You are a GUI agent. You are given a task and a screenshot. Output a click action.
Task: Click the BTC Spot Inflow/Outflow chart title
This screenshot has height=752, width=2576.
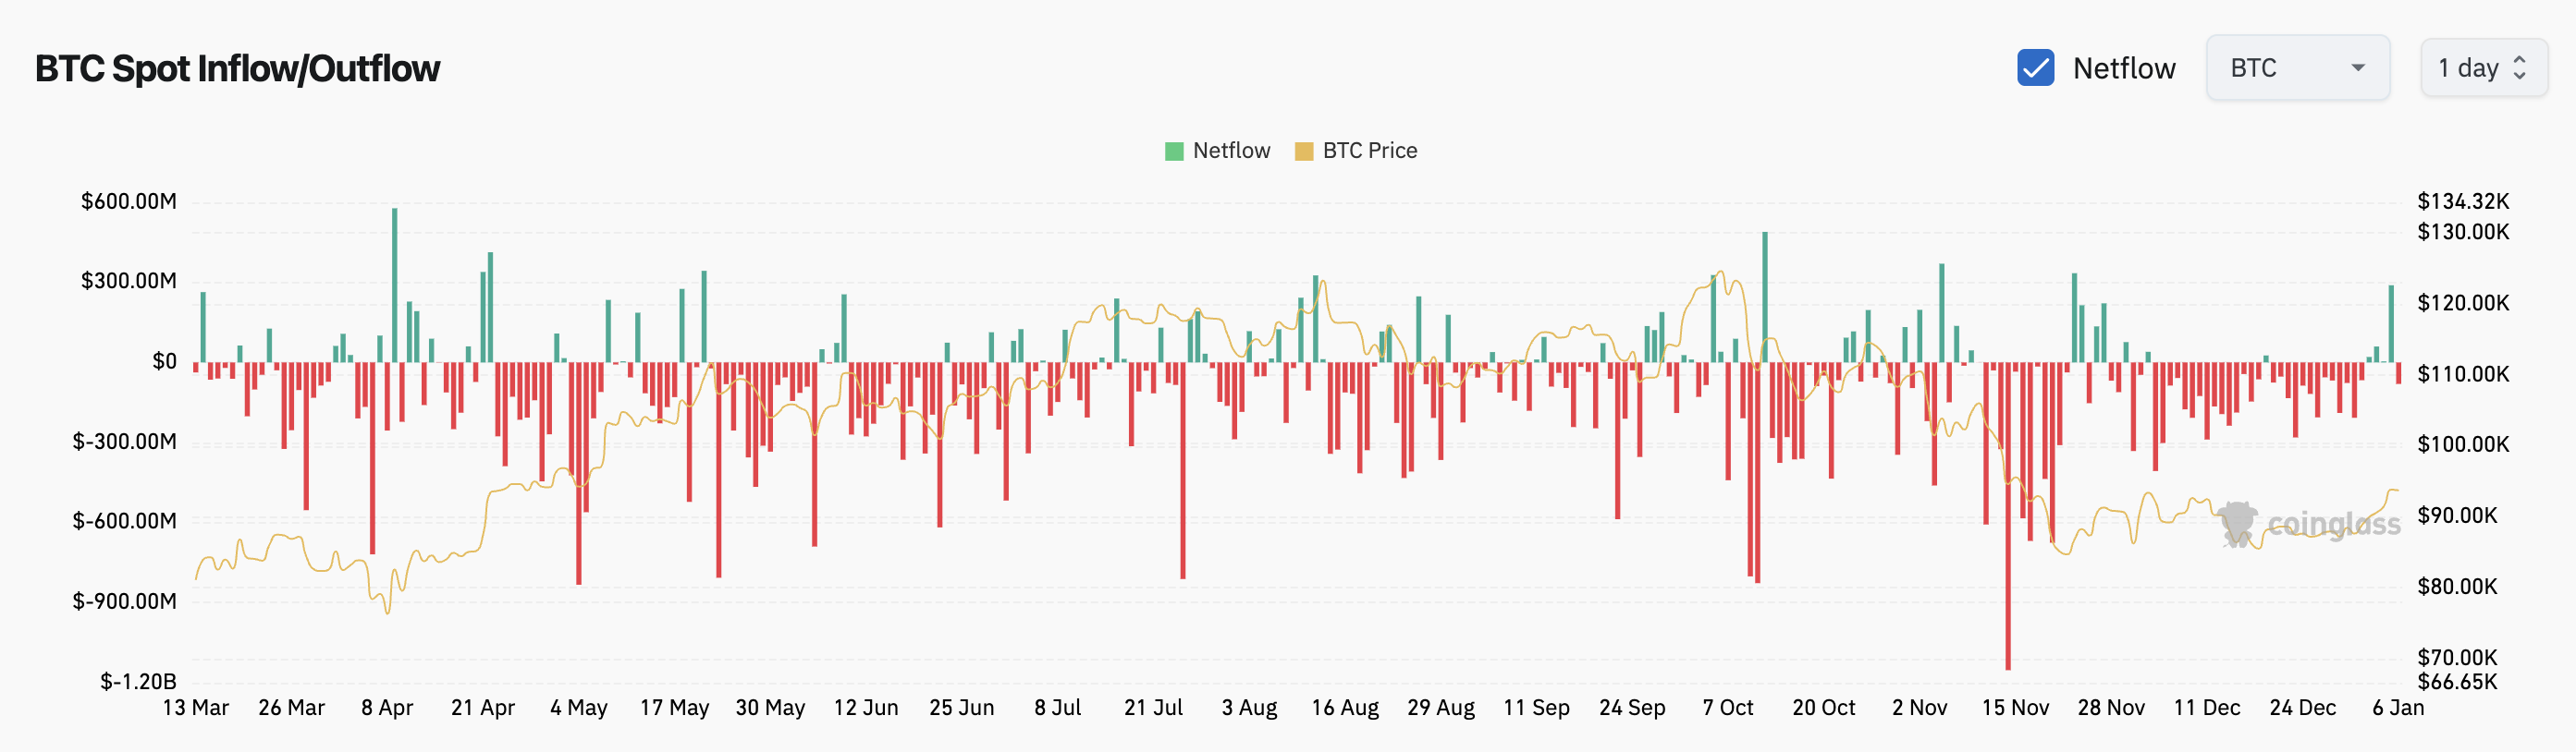pos(237,68)
